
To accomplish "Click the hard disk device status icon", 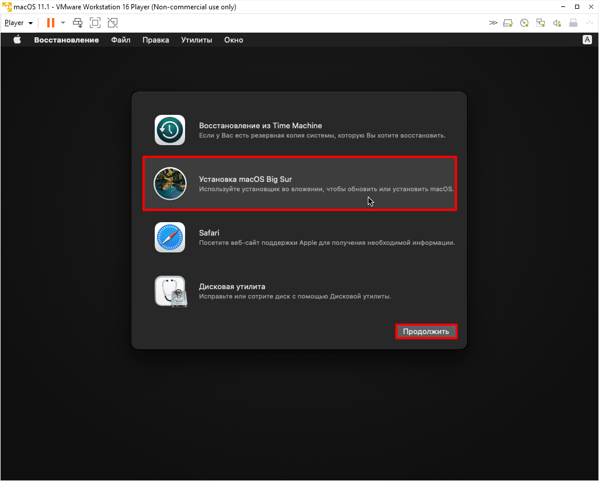I will [x=508, y=23].
